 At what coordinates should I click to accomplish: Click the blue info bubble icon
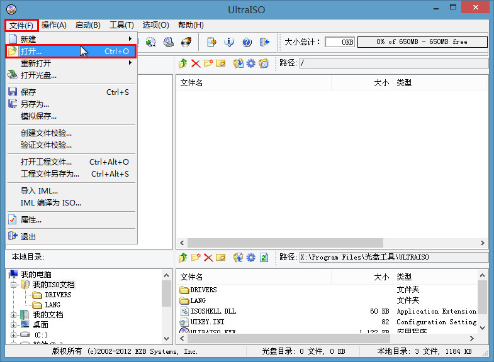pyautogui.click(x=229, y=42)
